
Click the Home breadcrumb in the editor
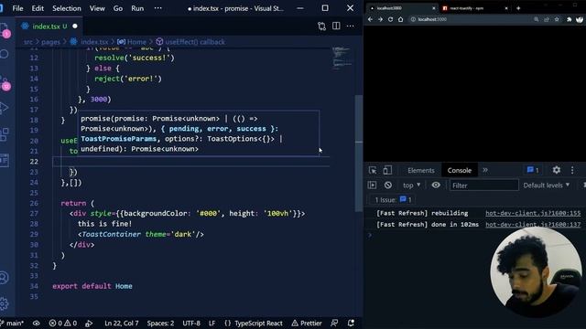132,42
